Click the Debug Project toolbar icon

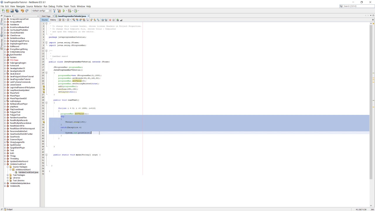click(69, 11)
